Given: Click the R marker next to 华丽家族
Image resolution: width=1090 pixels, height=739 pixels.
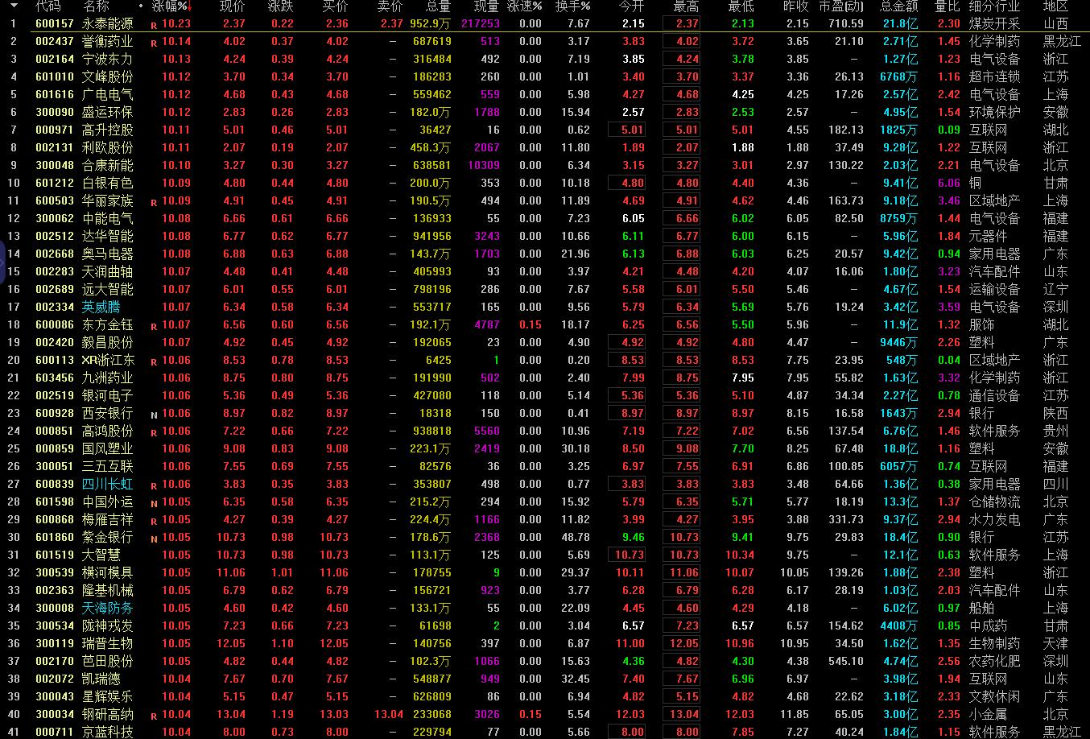Looking at the screenshot, I should point(154,202).
